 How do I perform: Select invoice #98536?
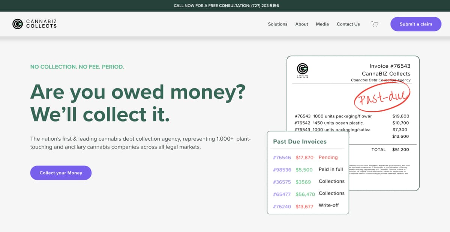pos(282,170)
